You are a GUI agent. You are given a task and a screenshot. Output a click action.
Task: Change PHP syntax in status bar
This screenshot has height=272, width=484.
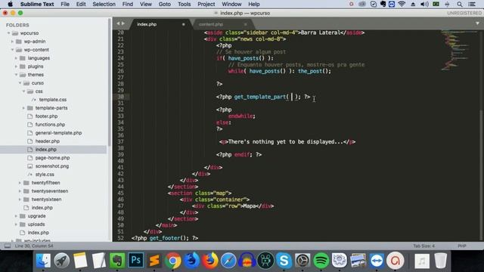coord(462,246)
